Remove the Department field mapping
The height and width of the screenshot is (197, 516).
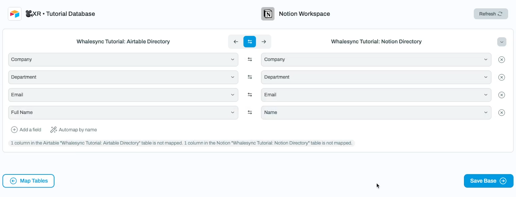[501, 77]
